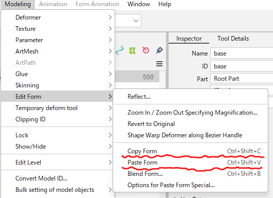This screenshot has width=273, height=198.
Task: Choose Blend Form... entry
Action: (190, 174)
